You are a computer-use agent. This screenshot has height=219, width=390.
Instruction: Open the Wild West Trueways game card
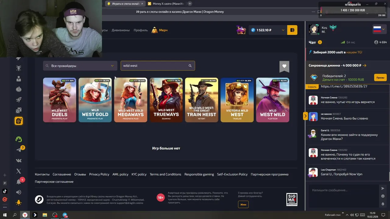pyautogui.click(x=166, y=100)
